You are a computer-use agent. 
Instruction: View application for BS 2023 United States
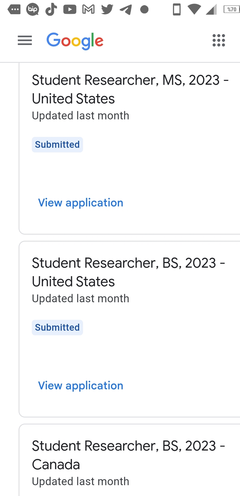(x=81, y=386)
